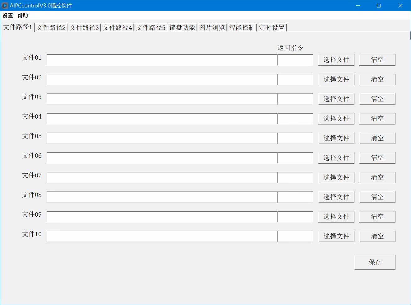The height and width of the screenshot is (305, 411).
Task: Click 清空 for 文件03
Action: [x=377, y=99]
